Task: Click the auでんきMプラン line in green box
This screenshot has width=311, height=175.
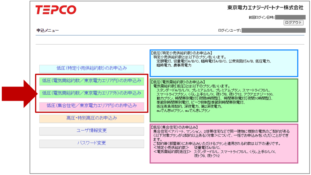Action: point(183,111)
